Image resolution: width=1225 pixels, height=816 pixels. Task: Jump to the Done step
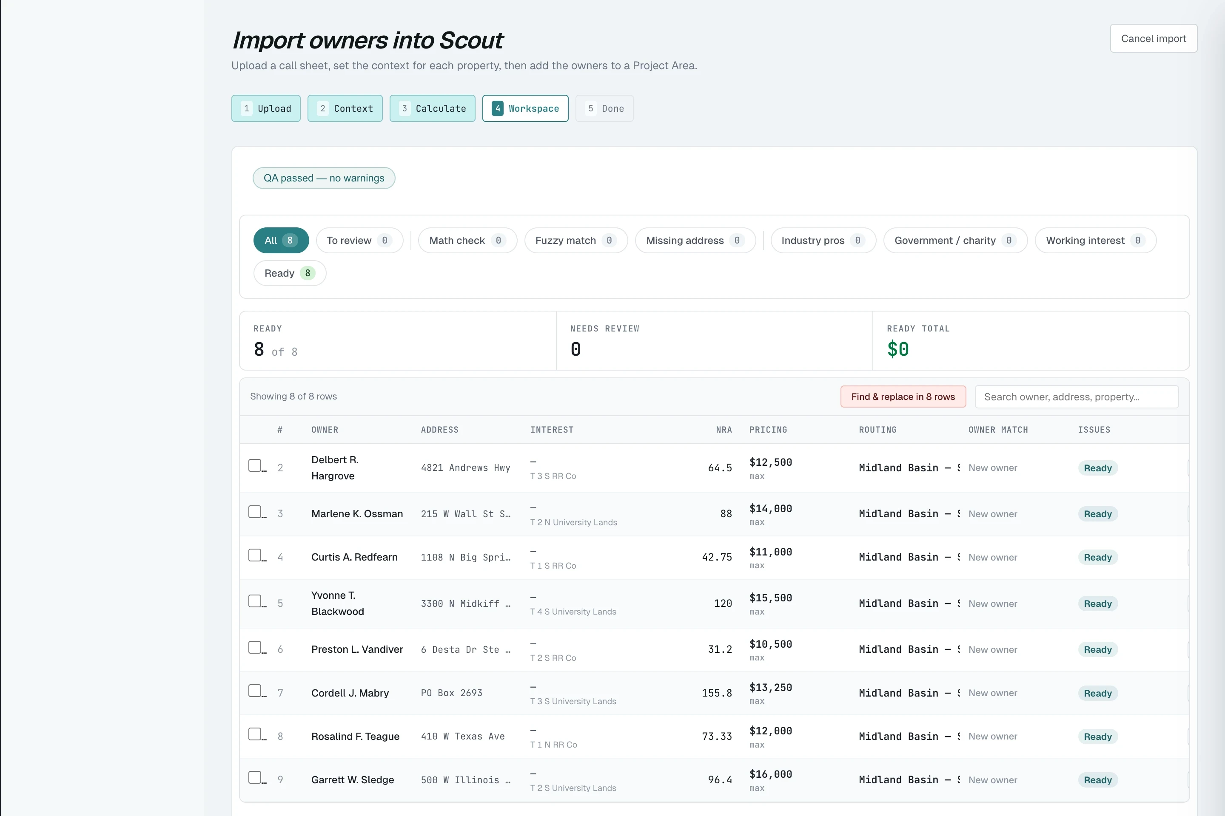[604, 108]
